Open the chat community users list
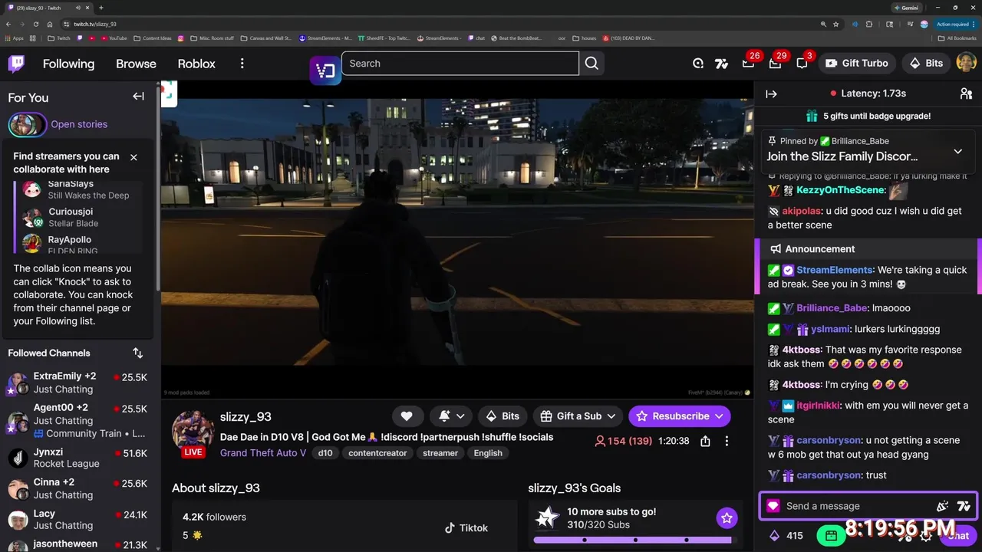 click(966, 94)
